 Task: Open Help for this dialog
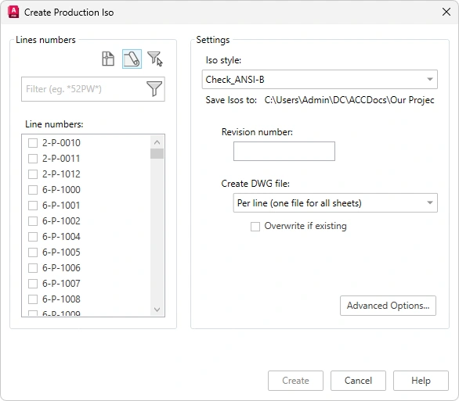(x=421, y=381)
